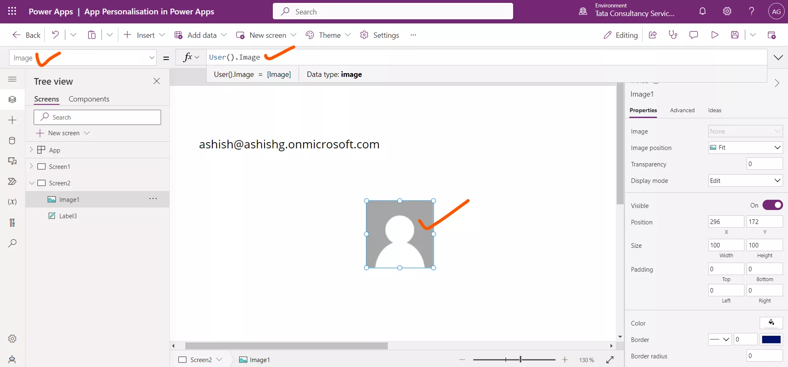Open the settings gear in header
Image resolution: width=788 pixels, height=367 pixels.
click(727, 12)
